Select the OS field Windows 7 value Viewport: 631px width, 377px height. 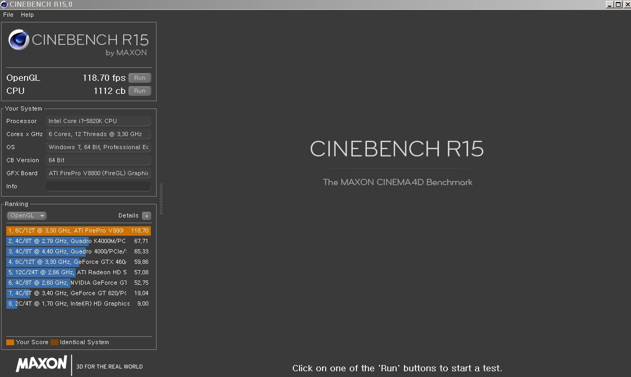pyautogui.click(x=99, y=147)
